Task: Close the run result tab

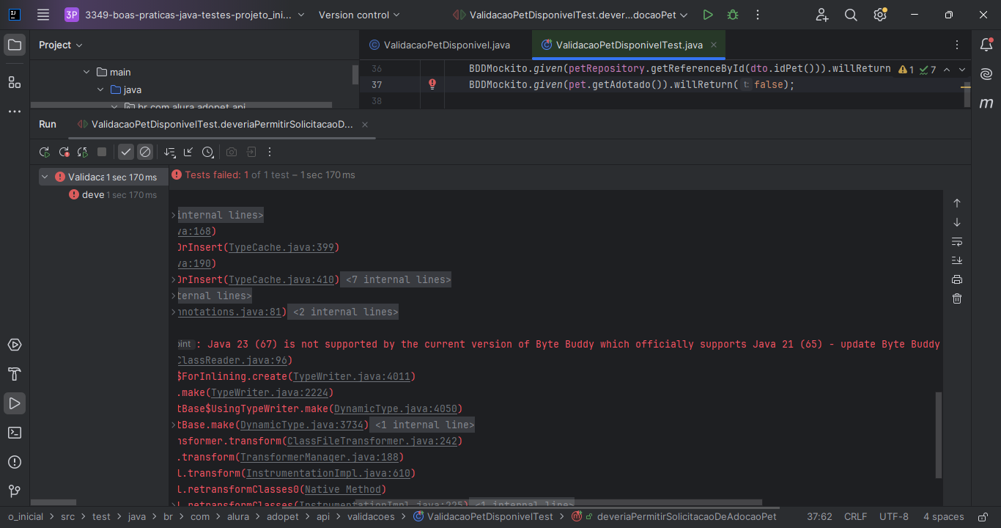Action: pyautogui.click(x=365, y=125)
